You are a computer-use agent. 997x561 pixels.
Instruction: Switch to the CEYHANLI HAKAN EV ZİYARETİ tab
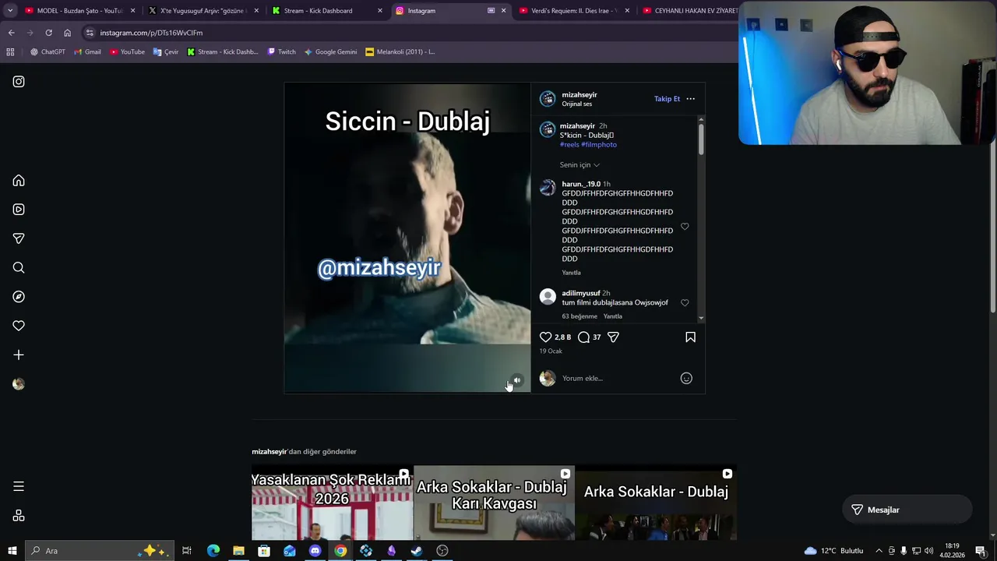689,11
